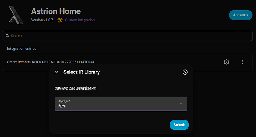The width and height of the screenshot is (256, 137).
Task: Open the depot_id dropdown field
Action: click(121, 104)
